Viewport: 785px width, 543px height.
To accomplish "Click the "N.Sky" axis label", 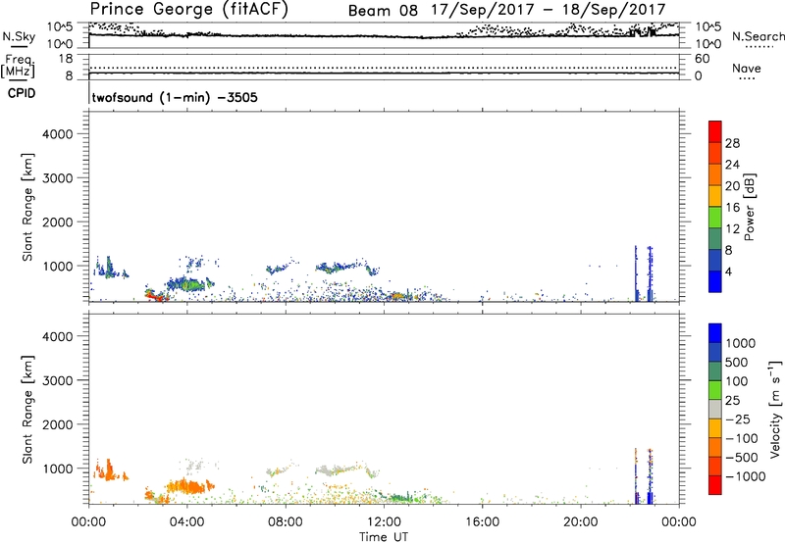I will pyautogui.click(x=19, y=36).
